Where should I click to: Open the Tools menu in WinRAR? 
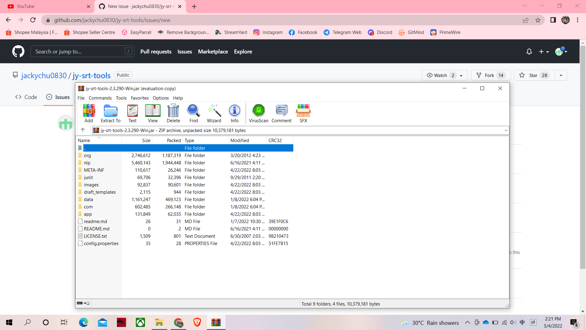(x=121, y=98)
